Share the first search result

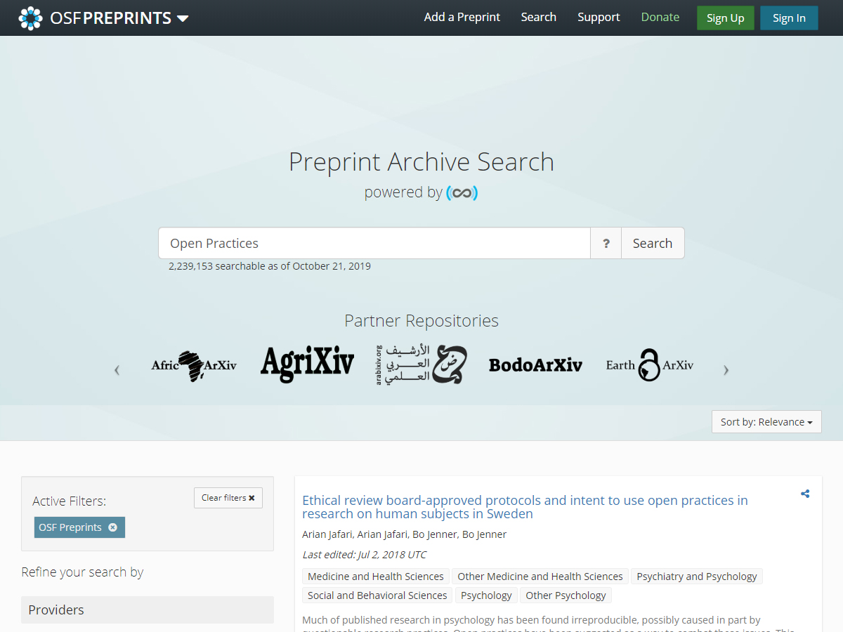tap(805, 494)
